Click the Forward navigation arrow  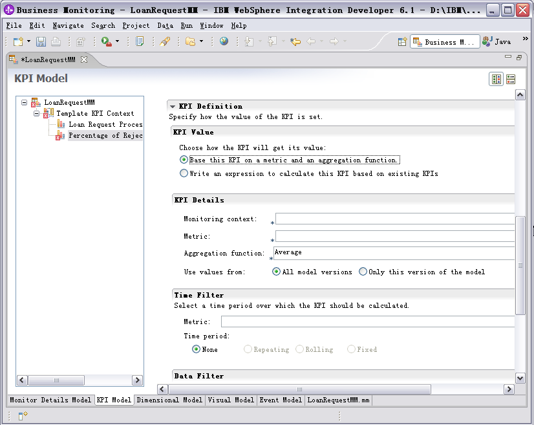click(x=334, y=41)
